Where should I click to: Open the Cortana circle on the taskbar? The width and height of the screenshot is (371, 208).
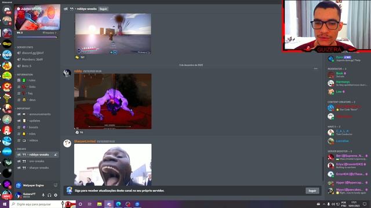click(x=80, y=204)
